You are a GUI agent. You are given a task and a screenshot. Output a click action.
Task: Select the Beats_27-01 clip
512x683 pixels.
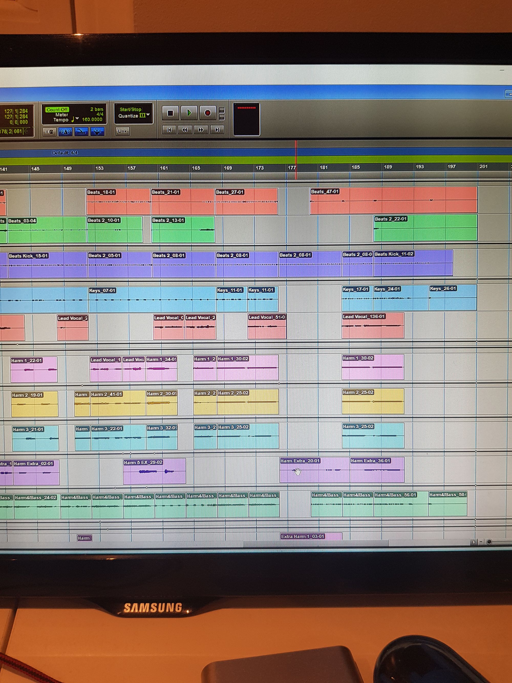pos(247,201)
